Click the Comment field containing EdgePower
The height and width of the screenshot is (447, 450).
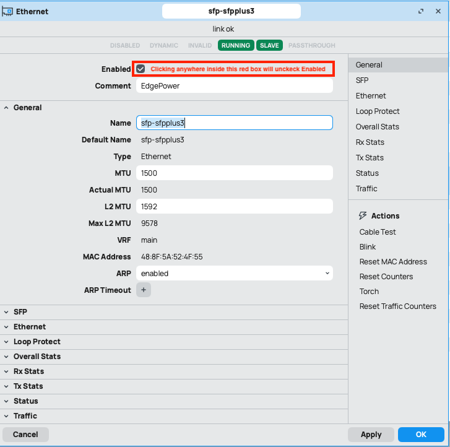235,86
